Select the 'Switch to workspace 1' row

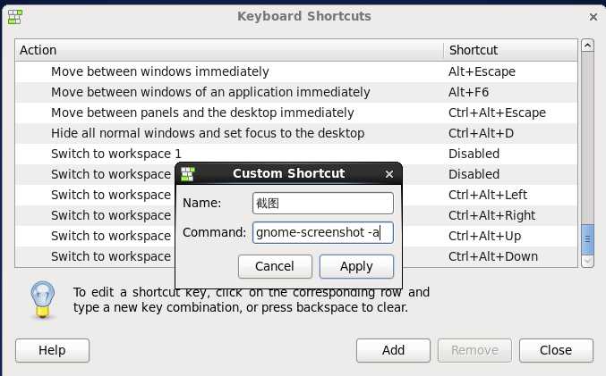(x=116, y=154)
